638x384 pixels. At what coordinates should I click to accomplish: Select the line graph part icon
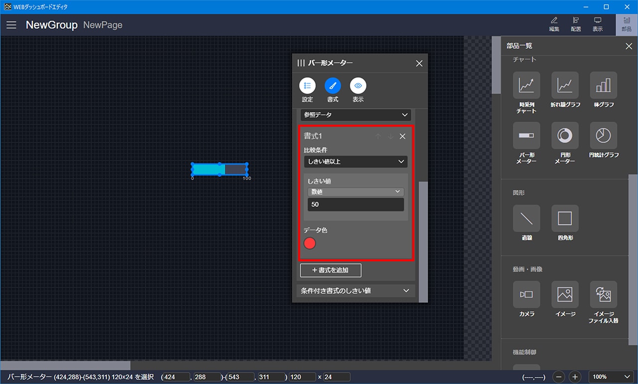(565, 85)
